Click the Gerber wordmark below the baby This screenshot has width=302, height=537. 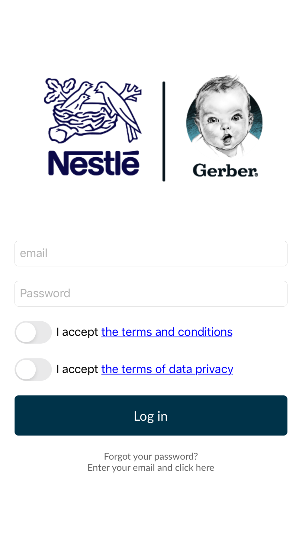click(225, 171)
